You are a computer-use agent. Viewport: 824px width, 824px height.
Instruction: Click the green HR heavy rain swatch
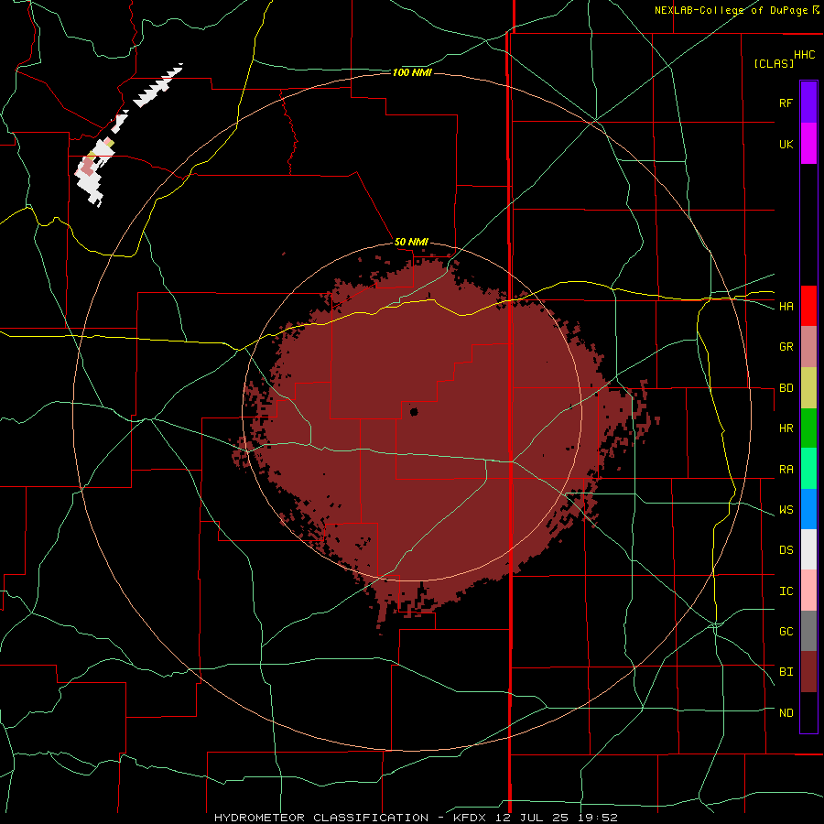[x=808, y=428]
